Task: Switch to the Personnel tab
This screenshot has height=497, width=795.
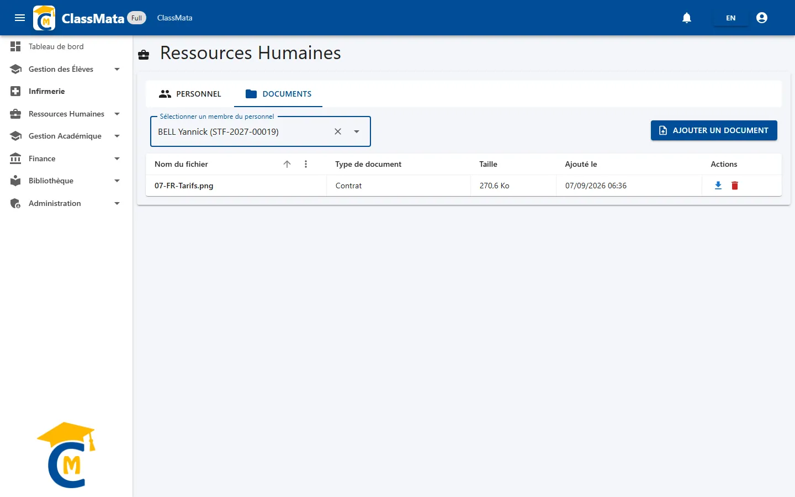Action: (x=190, y=94)
